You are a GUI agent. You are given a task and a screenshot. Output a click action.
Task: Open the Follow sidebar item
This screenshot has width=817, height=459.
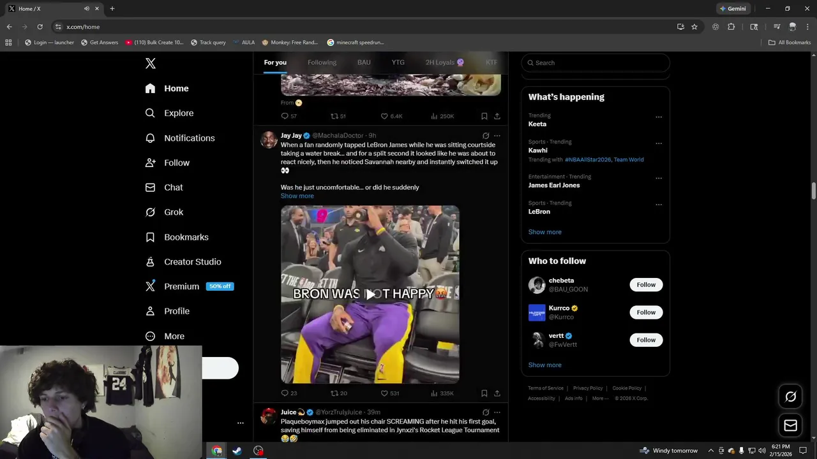click(167, 163)
